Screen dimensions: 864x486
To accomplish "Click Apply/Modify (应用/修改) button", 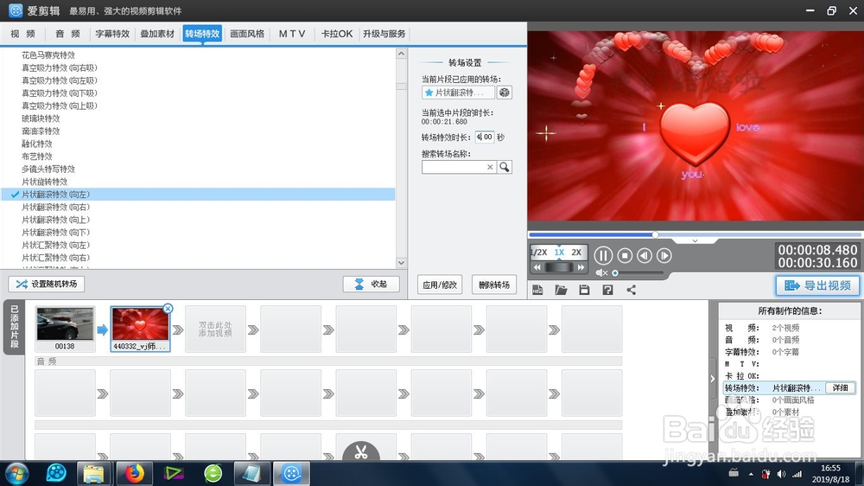I will 440,285.
